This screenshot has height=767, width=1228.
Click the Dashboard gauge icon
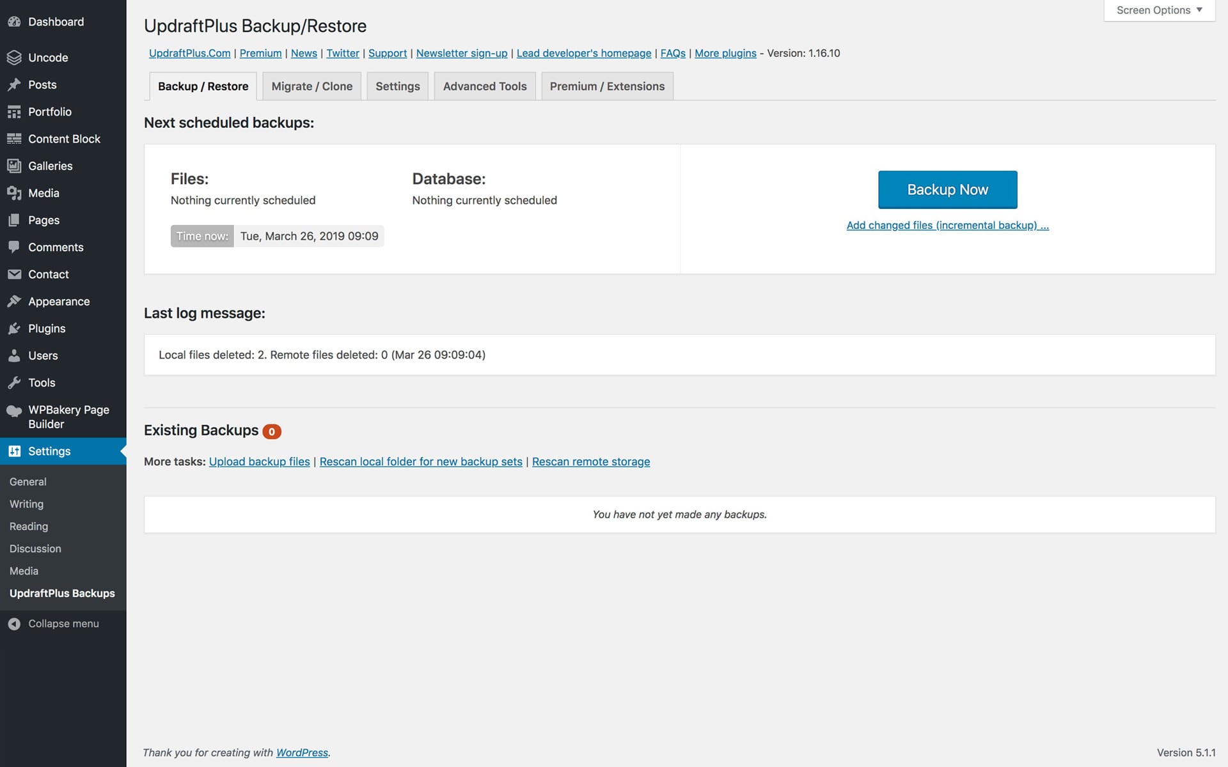[x=14, y=22]
